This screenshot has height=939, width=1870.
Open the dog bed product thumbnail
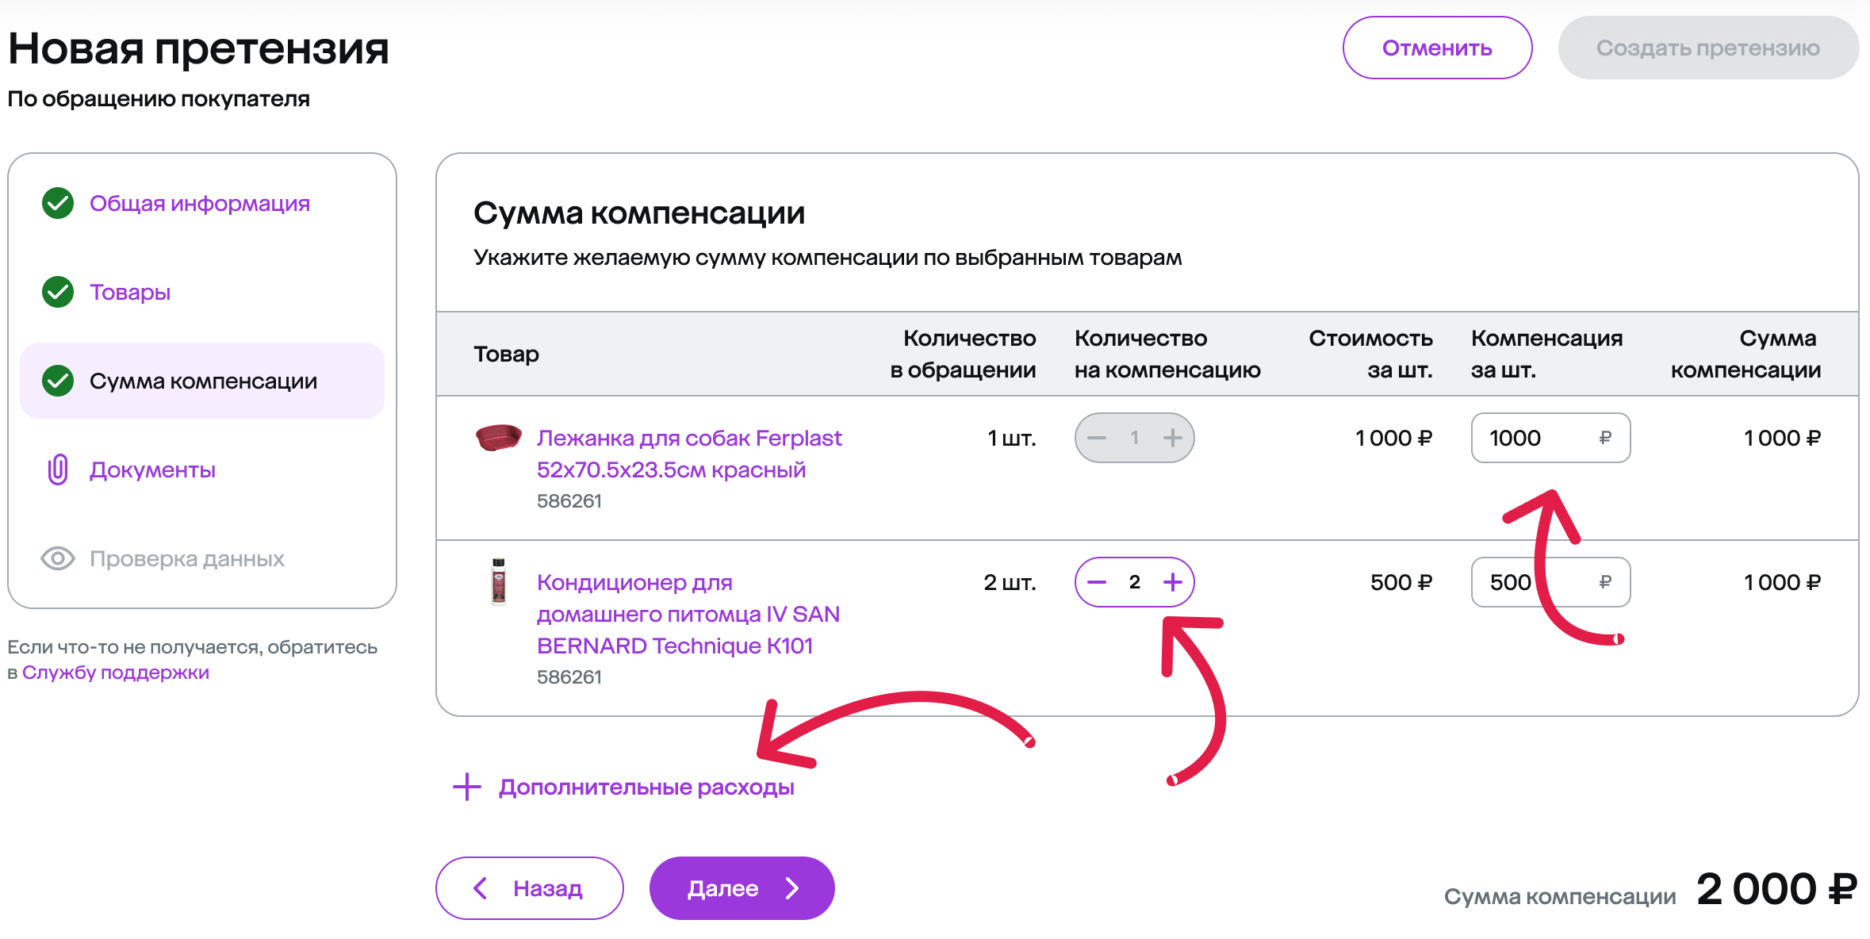pyautogui.click(x=498, y=437)
